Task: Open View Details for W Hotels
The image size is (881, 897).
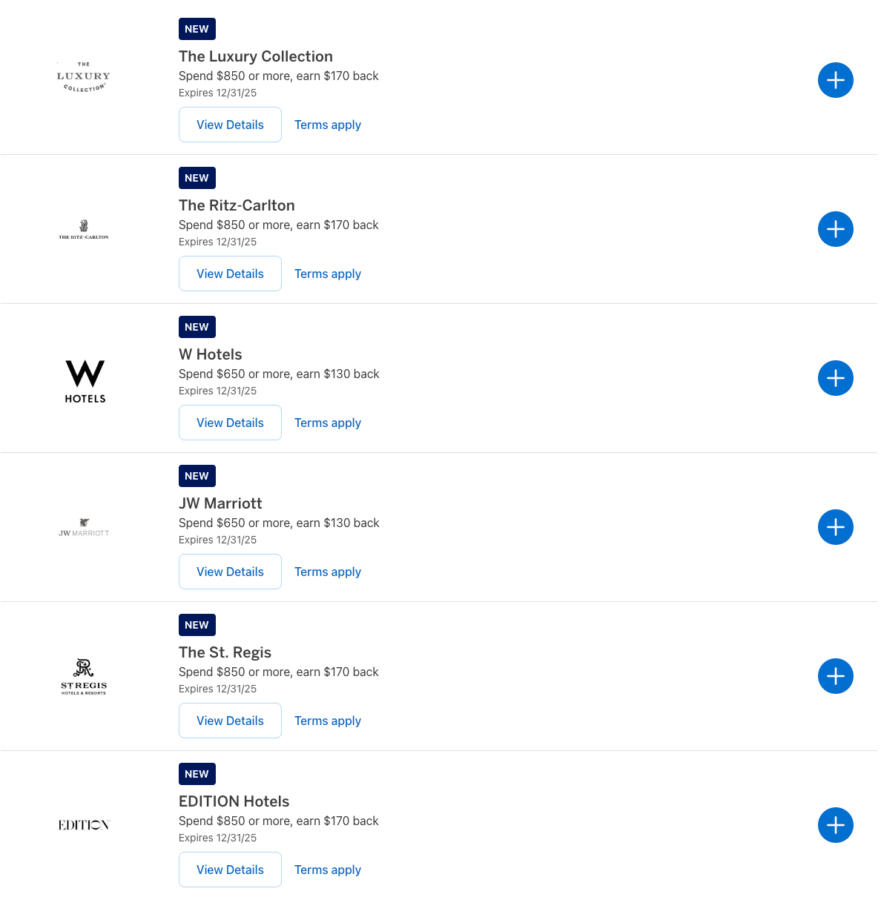Action: [230, 423]
